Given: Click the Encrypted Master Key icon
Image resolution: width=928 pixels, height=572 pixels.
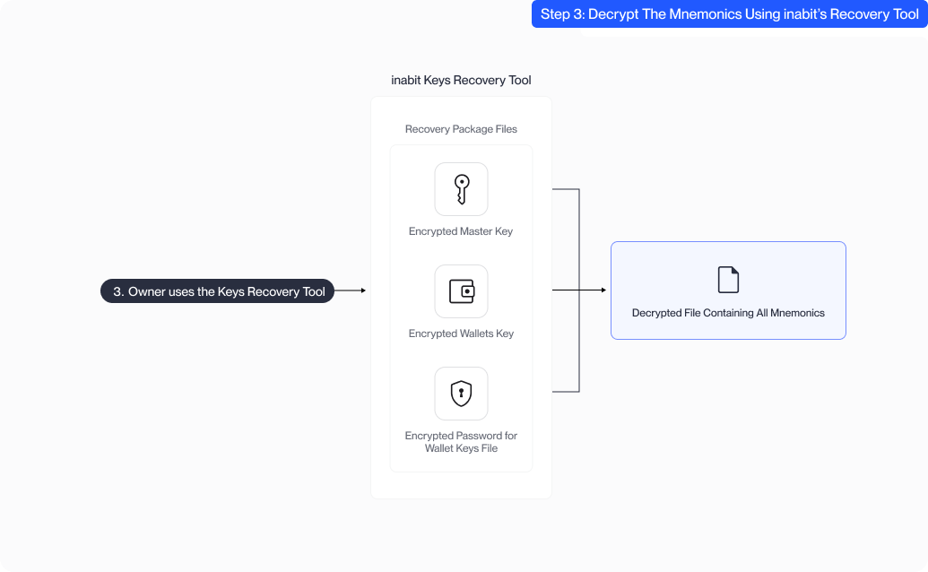Looking at the screenshot, I should pos(461,189).
